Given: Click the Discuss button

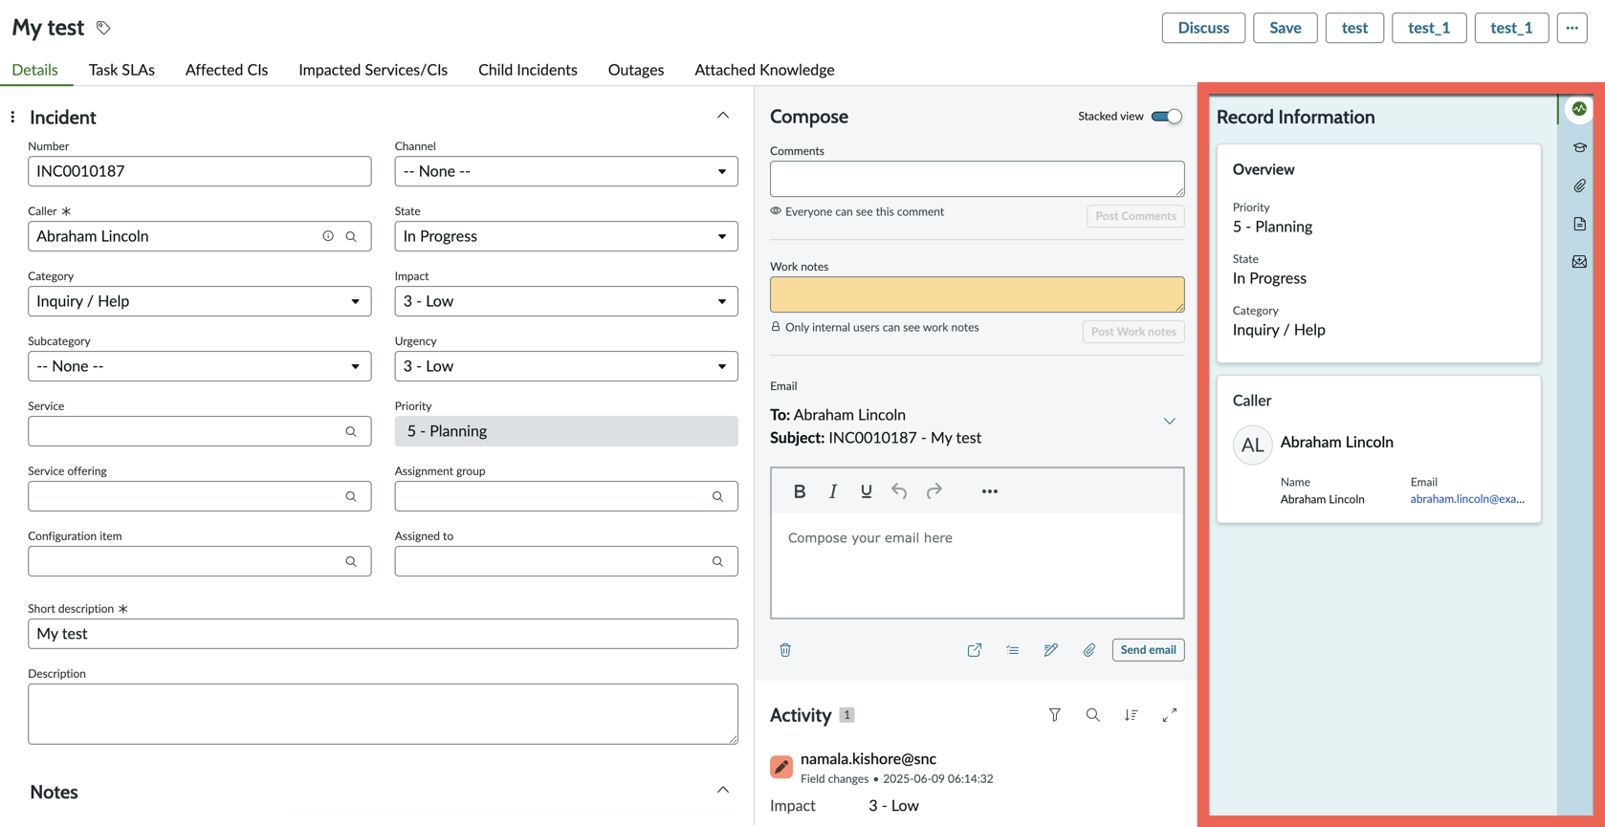Looking at the screenshot, I should (x=1203, y=28).
